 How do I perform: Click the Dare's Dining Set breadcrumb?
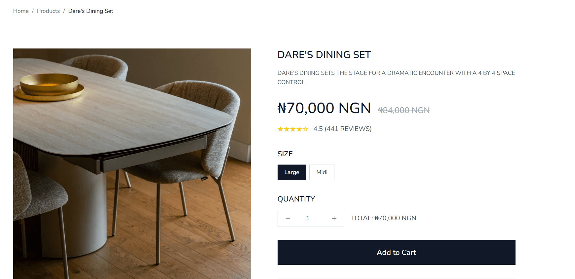[x=91, y=11]
